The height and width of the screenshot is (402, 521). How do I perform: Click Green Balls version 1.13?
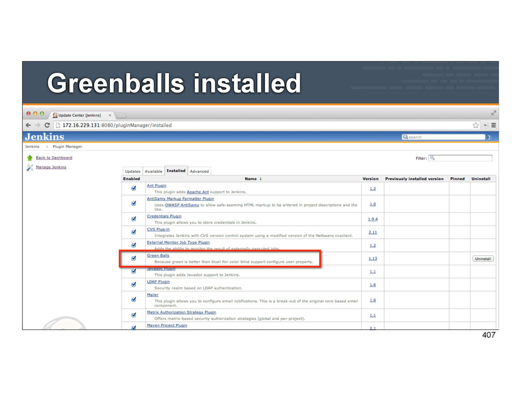[x=373, y=259]
